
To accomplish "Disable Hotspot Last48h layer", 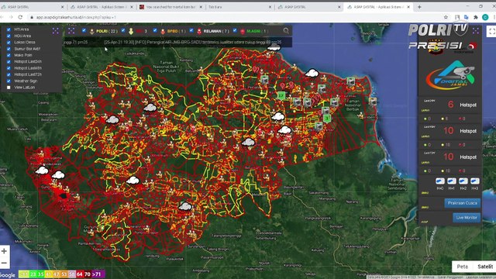I will tap(9, 68).
